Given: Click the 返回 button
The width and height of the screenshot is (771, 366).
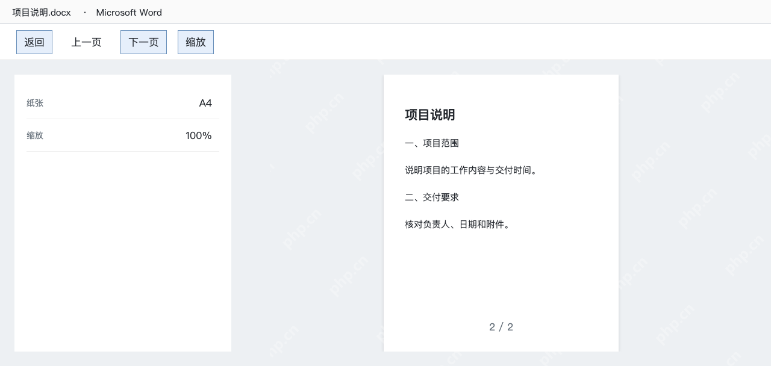Looking at the screenshot, I should 34,42.
